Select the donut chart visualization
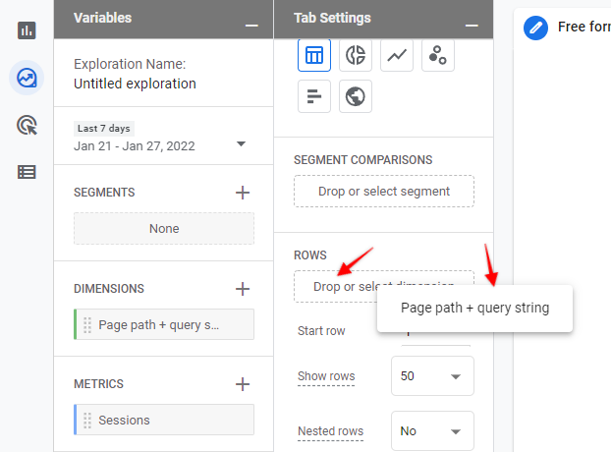 (x=356, y=55)
